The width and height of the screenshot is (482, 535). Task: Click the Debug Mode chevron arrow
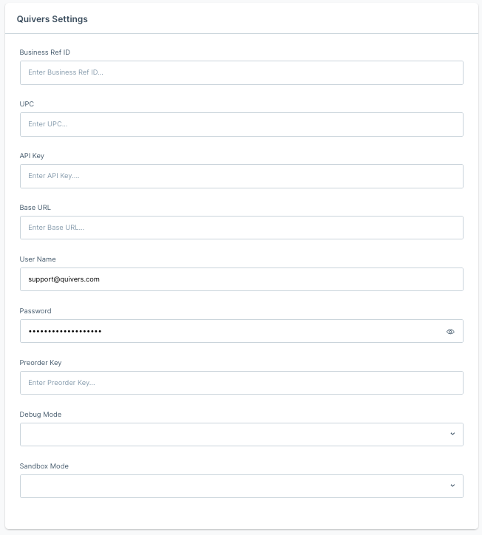coord(452,434)
